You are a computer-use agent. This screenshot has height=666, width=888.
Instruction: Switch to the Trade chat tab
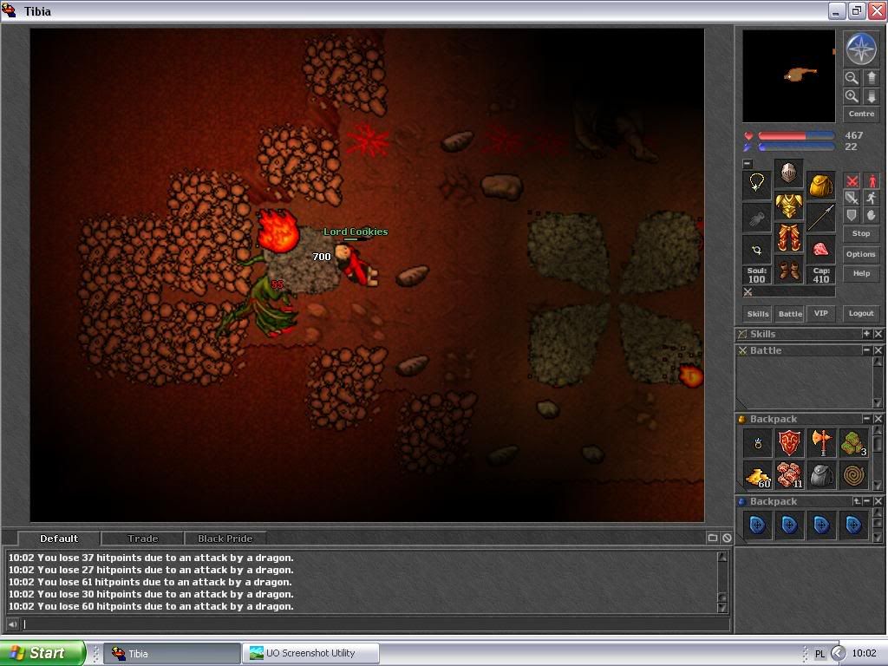coord(143,538)
